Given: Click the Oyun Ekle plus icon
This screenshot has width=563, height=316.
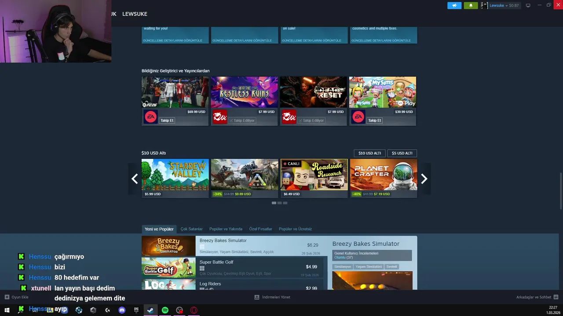Looking at the screenshot, I should pos(7,297).
